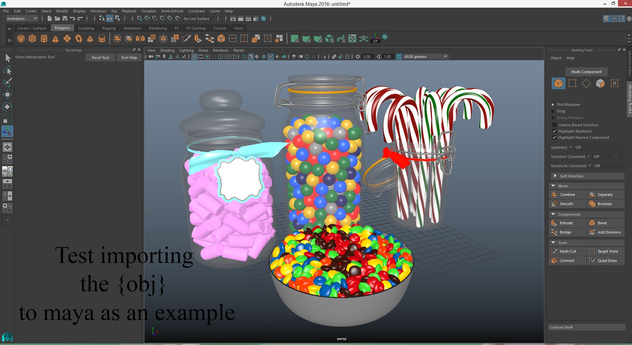
Task: Create a polygon cube from the shelf
Action: pyautogui.click(x=32, y=39)
